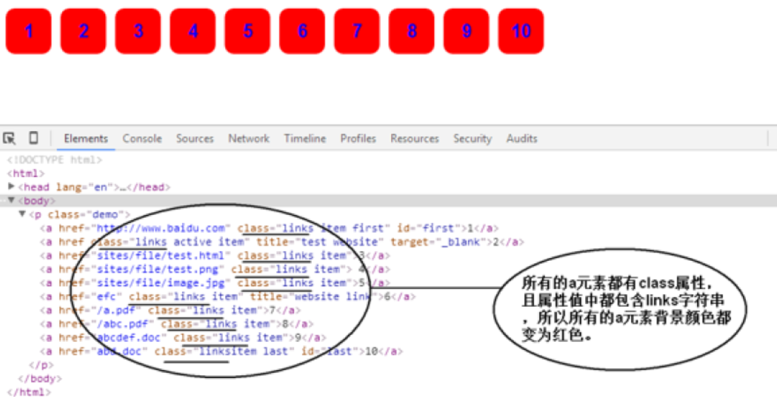Collapse the body element node
The height and width of the screenshot is (397, 777).
click(x=11, y=200)
